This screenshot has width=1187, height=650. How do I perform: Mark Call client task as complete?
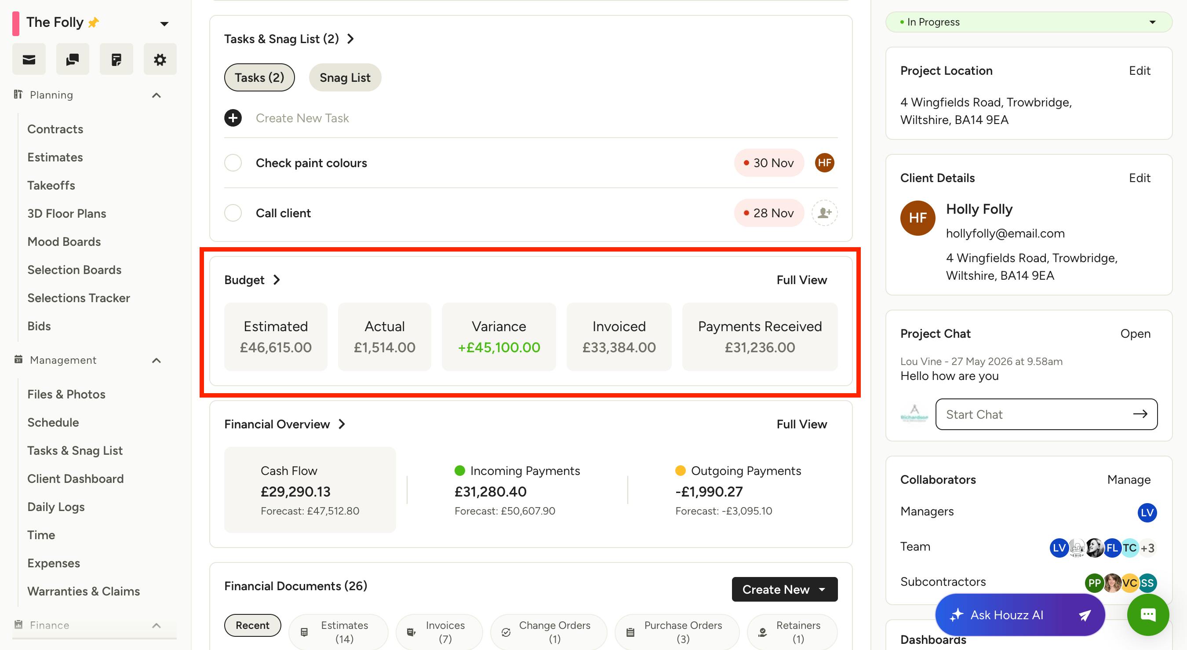pyautogui.click(x=233, y=213)
